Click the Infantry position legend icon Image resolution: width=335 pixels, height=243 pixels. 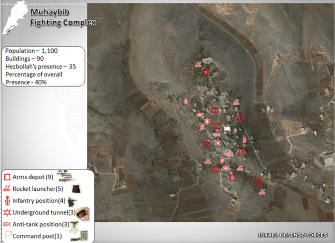pyautogui.click(x=7, y=200)
